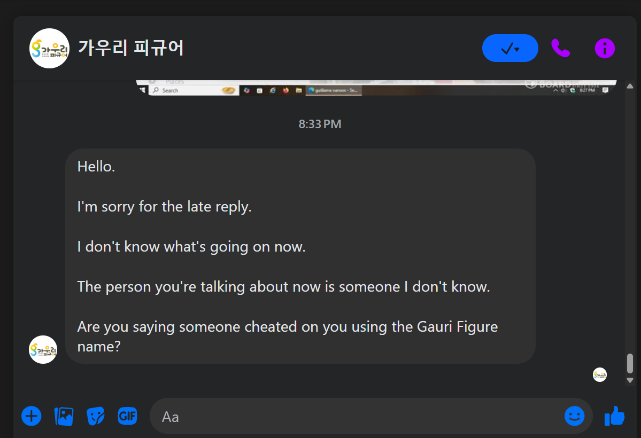Click the scrollbar up arrow

coord(630,86)
